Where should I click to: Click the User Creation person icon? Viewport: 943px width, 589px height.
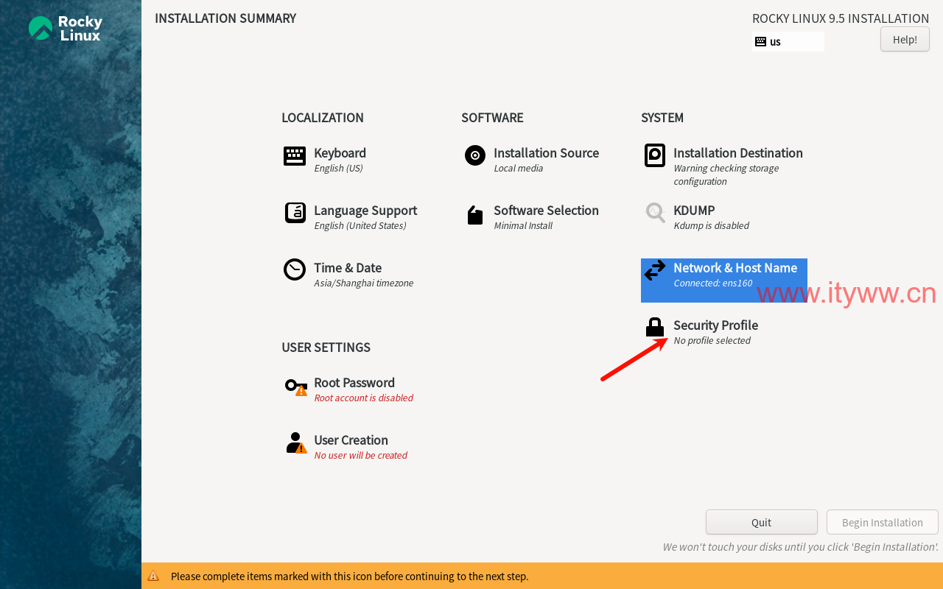click(295, 442)
